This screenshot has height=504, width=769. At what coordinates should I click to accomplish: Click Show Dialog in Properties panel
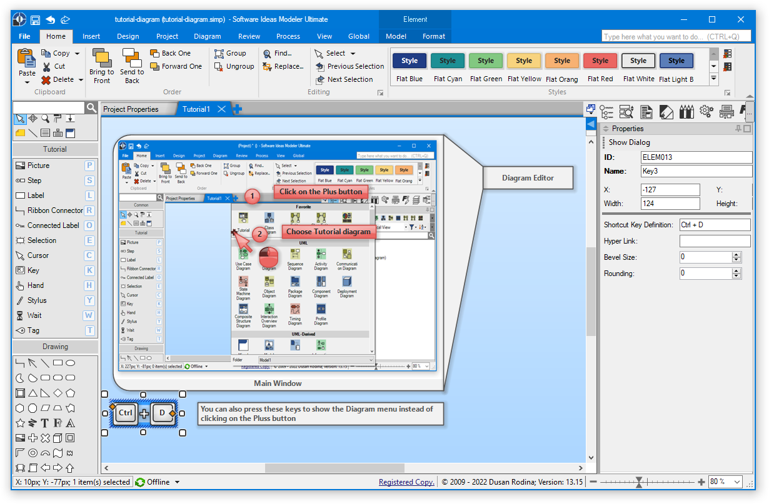[630, 142]
